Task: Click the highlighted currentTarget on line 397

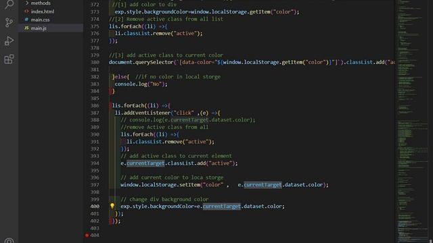Action: tap(263, 185)
